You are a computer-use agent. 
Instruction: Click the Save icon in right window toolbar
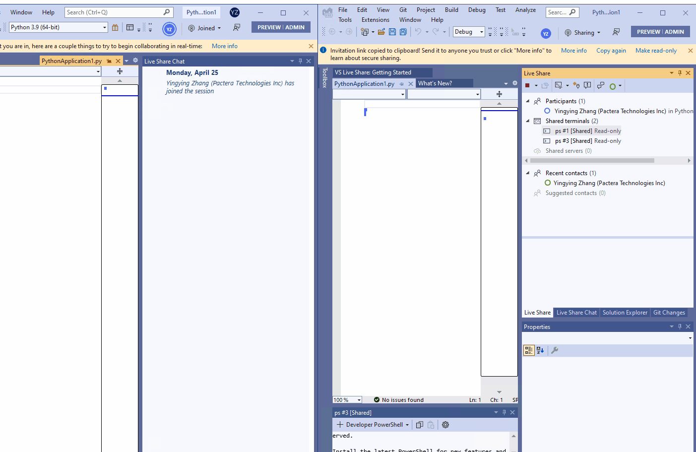point(392,32)
